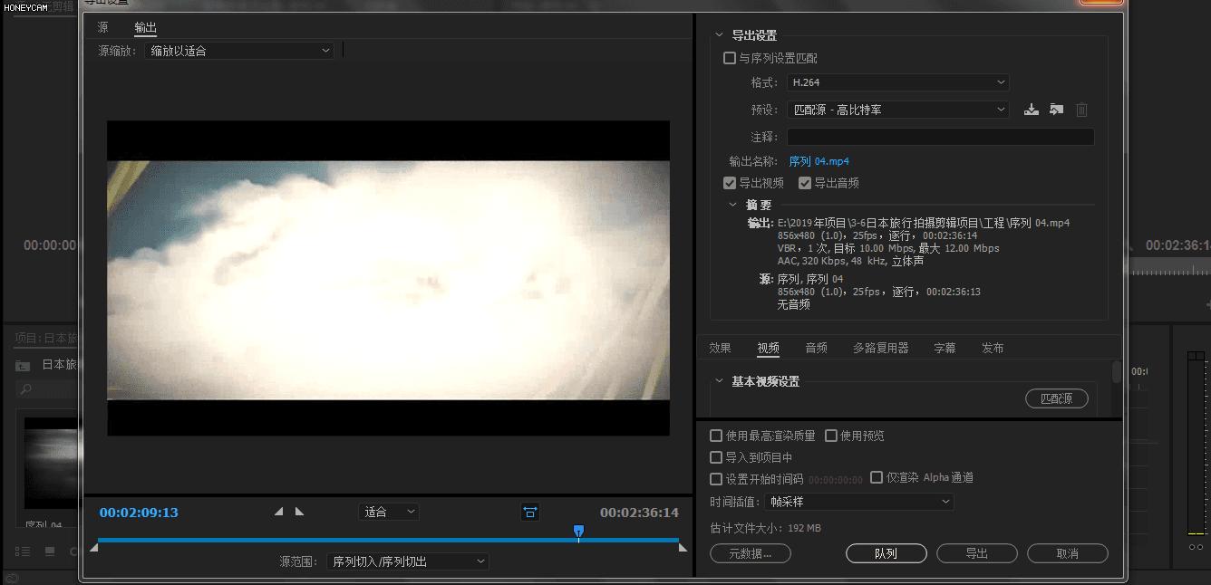The image size is (1211, 585).
Task: Open the 时间插值 dropdown
Action: click(858, 502)
